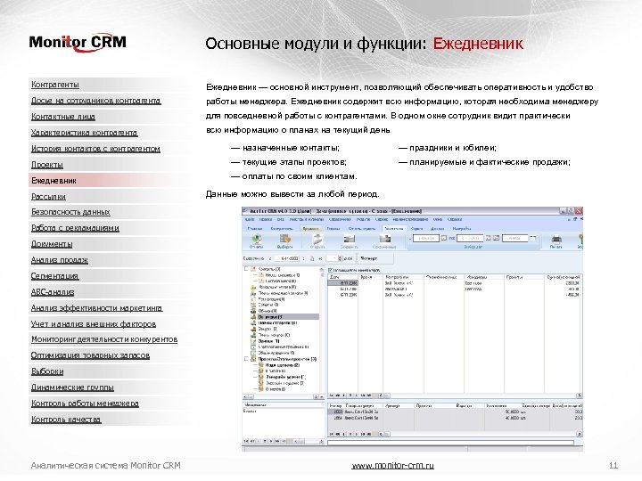Click the Менеджер column header

pos(483,277)
